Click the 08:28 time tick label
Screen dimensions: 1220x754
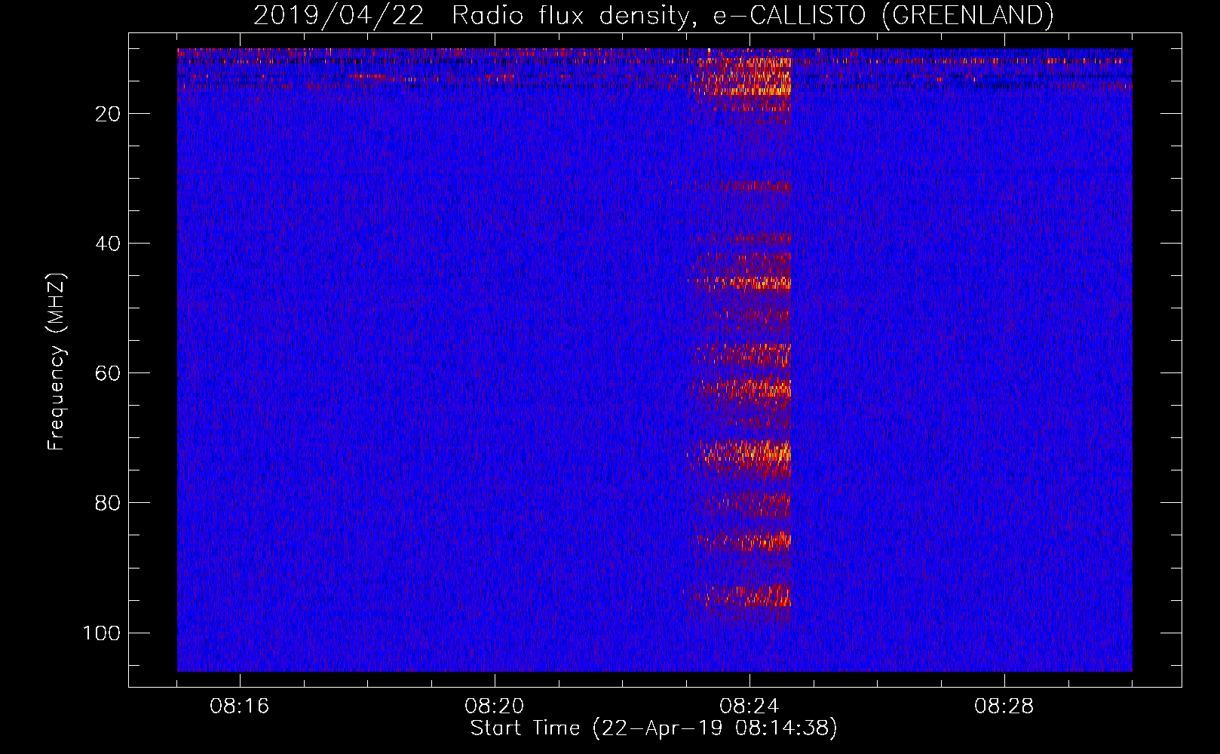[x=1004, y=706]
